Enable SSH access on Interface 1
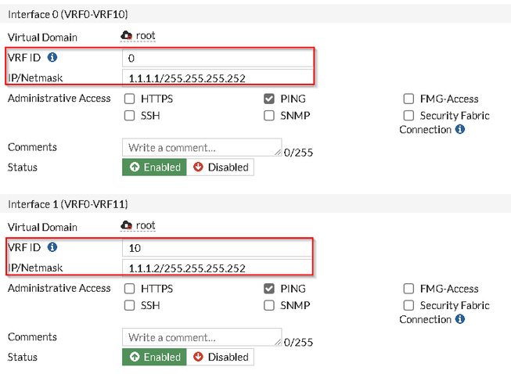This screenshot has height=374, width=511. click(x=129, y=305)
